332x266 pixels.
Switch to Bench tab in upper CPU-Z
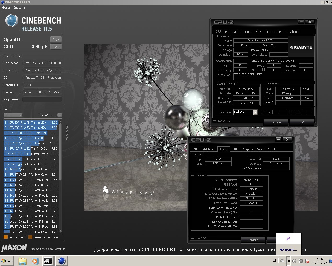tap(283, 32)
